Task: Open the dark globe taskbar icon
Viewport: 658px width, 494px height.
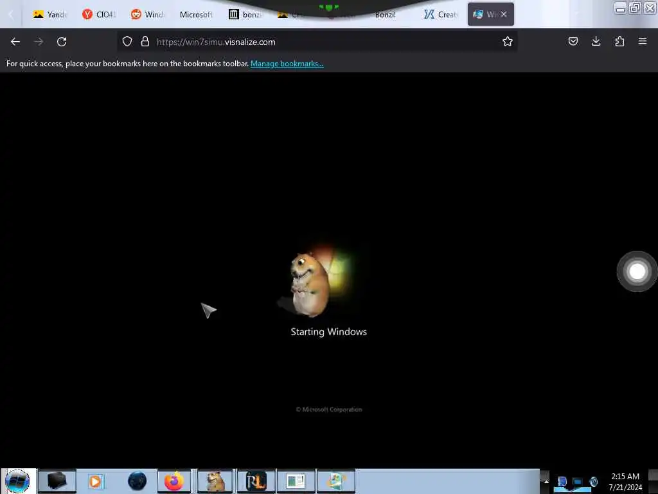Action: point(138,481)
